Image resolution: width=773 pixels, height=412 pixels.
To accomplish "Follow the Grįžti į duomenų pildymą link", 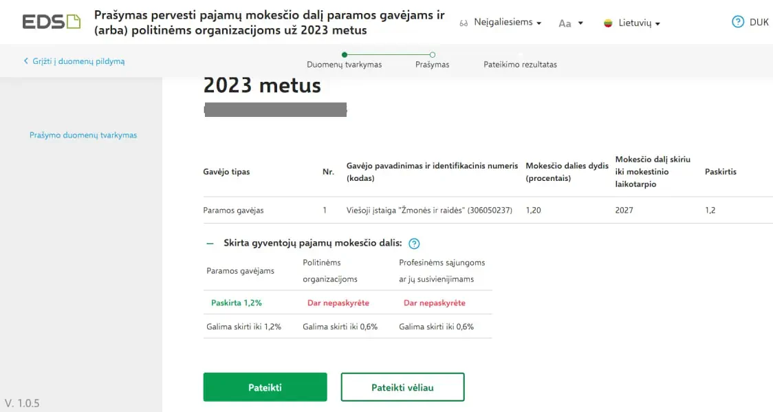I will [78, 61].
